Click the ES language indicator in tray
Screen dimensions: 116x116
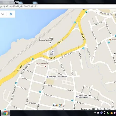(95, 113)
